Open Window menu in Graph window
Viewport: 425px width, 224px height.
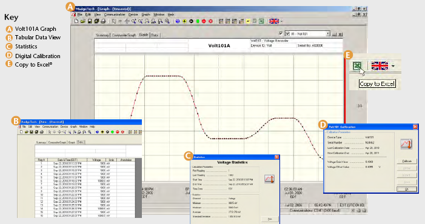[159, 15]
